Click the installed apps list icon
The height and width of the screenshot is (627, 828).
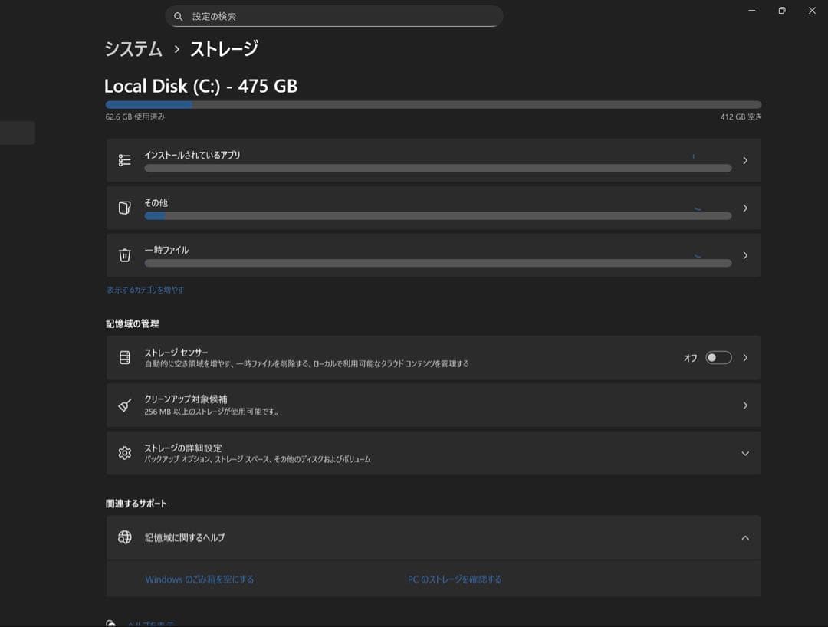pos(125,159)
